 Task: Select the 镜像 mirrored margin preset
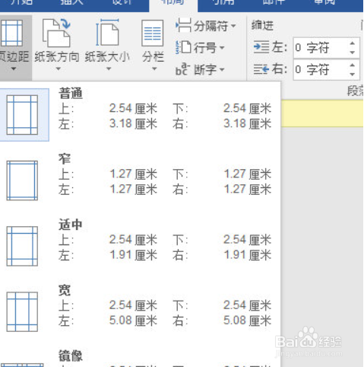[140, 358]
